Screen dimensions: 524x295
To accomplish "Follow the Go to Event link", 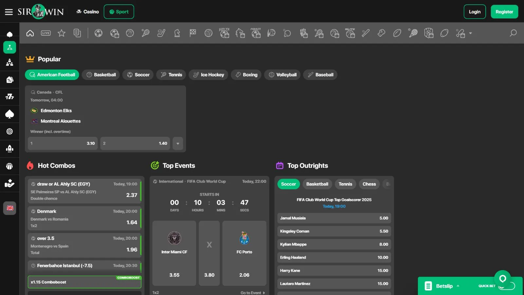I will 253,293.
